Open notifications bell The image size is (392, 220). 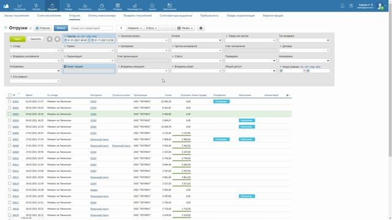coord(342,5)
